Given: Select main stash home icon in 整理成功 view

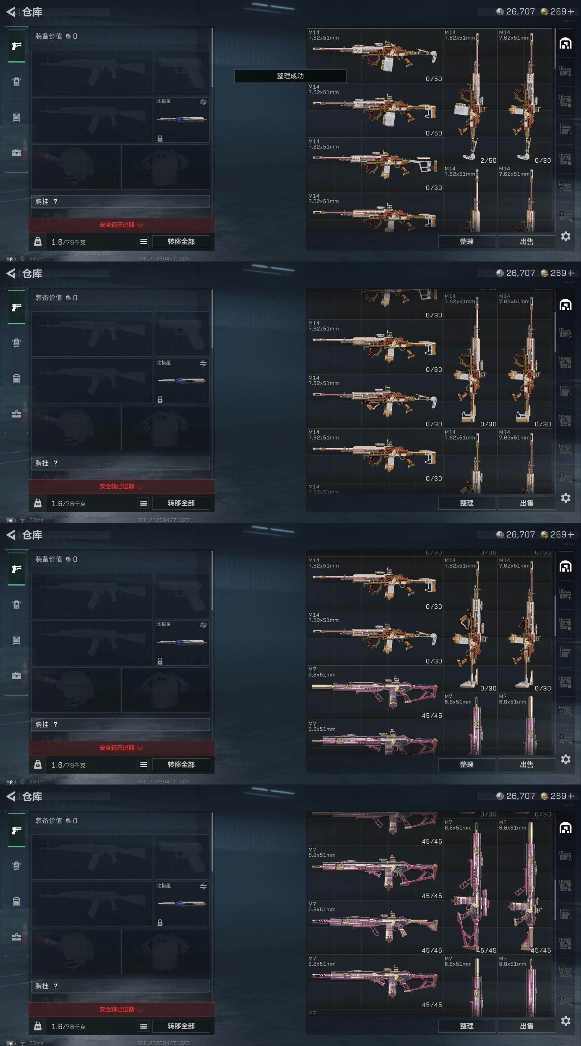Looking at the screenshot, I should (566, 44).
